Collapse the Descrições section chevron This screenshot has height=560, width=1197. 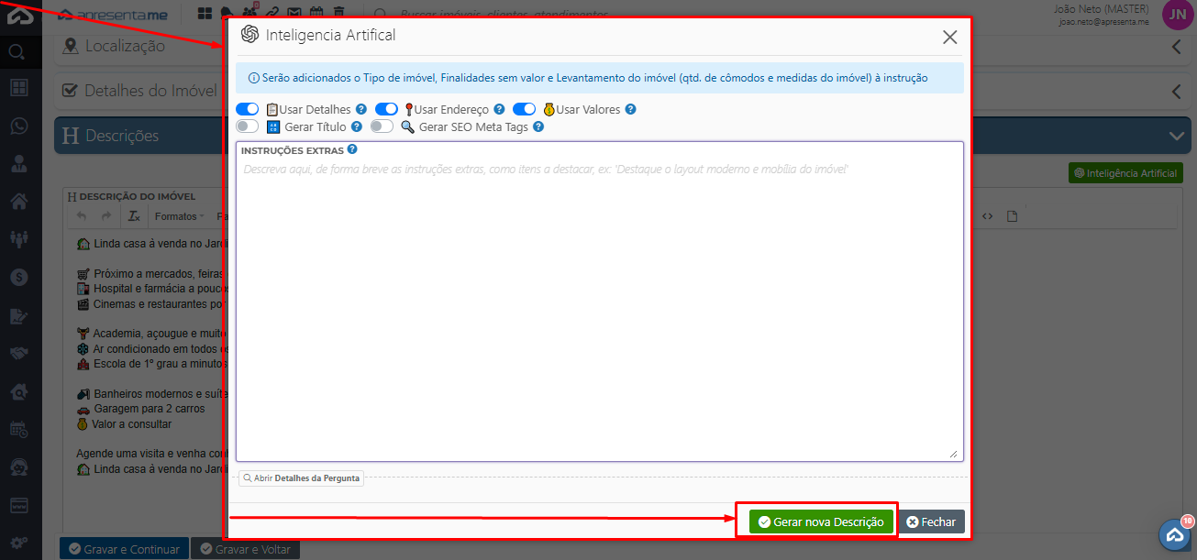coord(1177,136)
